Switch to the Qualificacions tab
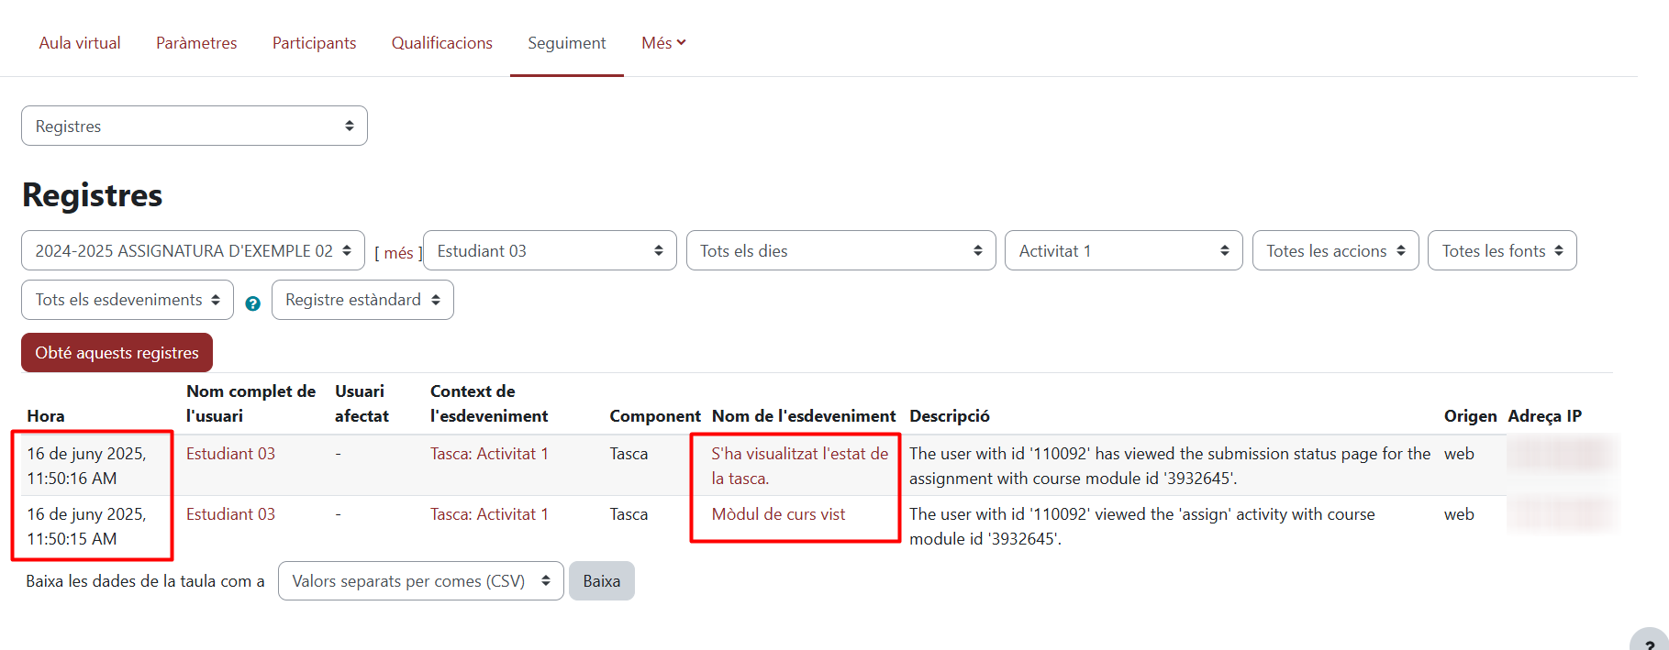 pos(441,43)
